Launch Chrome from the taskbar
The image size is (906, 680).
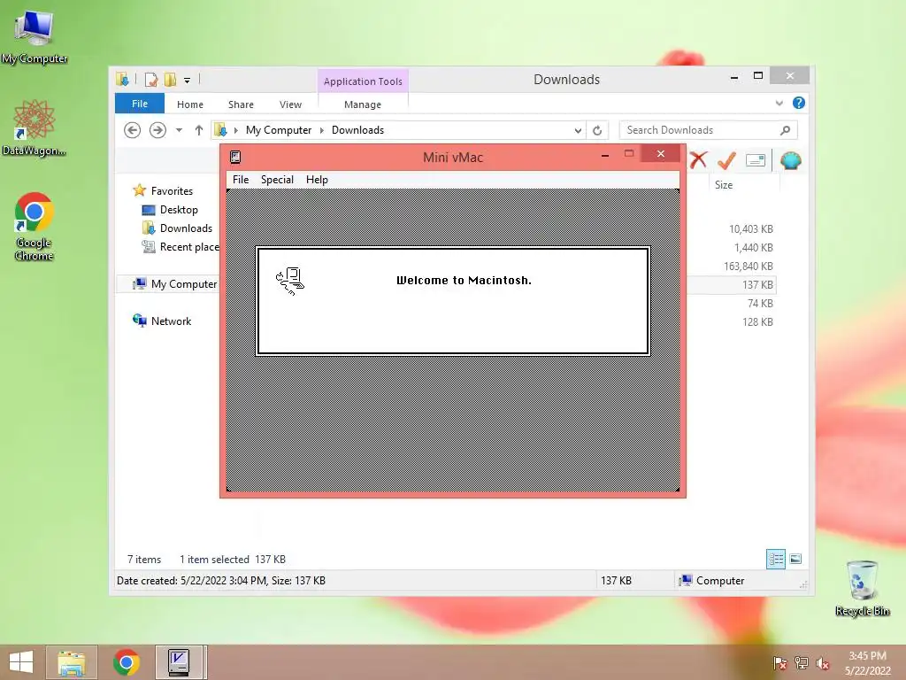tap(127, 662)
